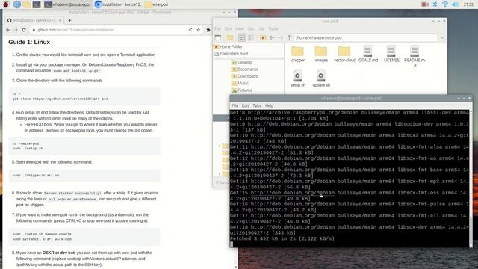Click new folder icon in file manager toolbar

point(230,37)
